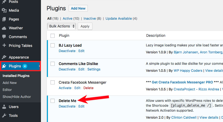Image resolution: width=223 pixels, height=122 pixels.
Task: Click the Users person icon
Action: coord(4,107)
